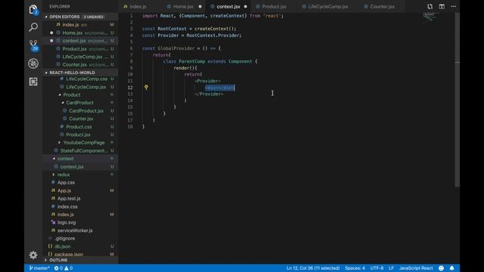Open Product.css in the file tree

click(x=80, y=127)
